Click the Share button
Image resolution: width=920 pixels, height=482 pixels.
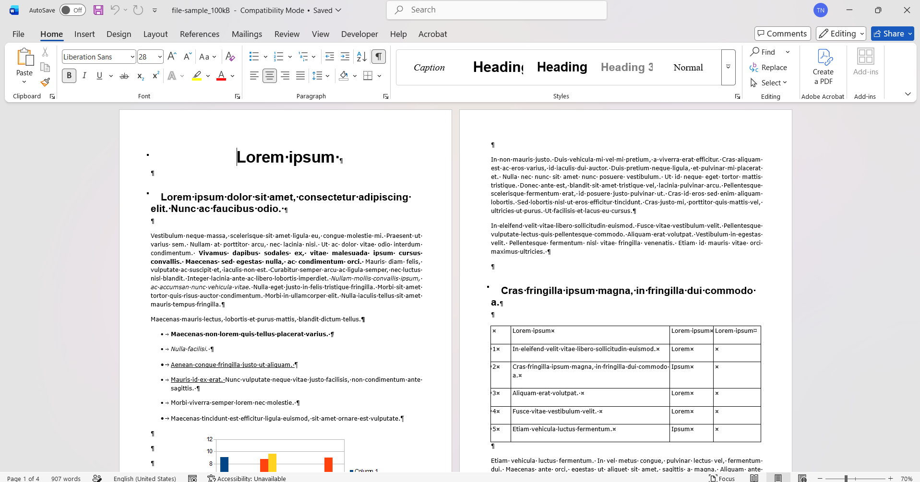pyautogui.click(x=892, y=34)
